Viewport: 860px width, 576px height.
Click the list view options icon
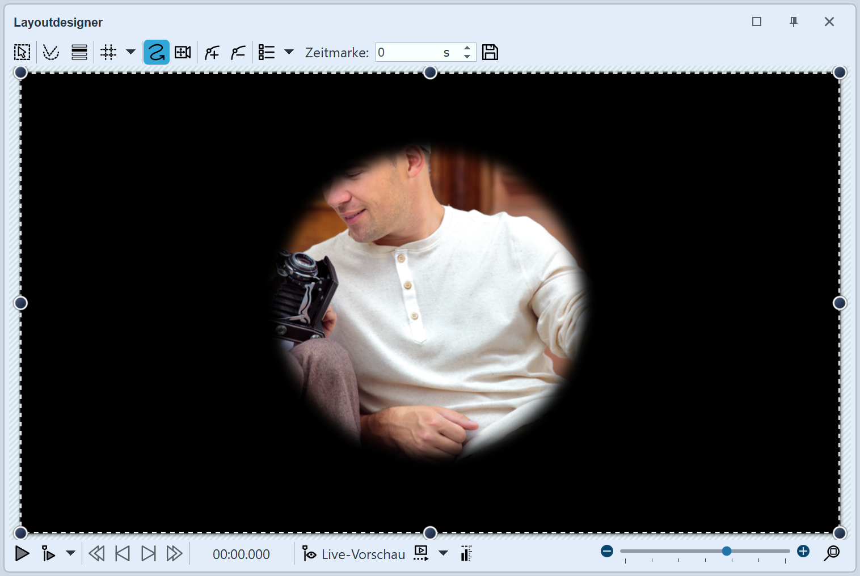[x=267, y=52]
